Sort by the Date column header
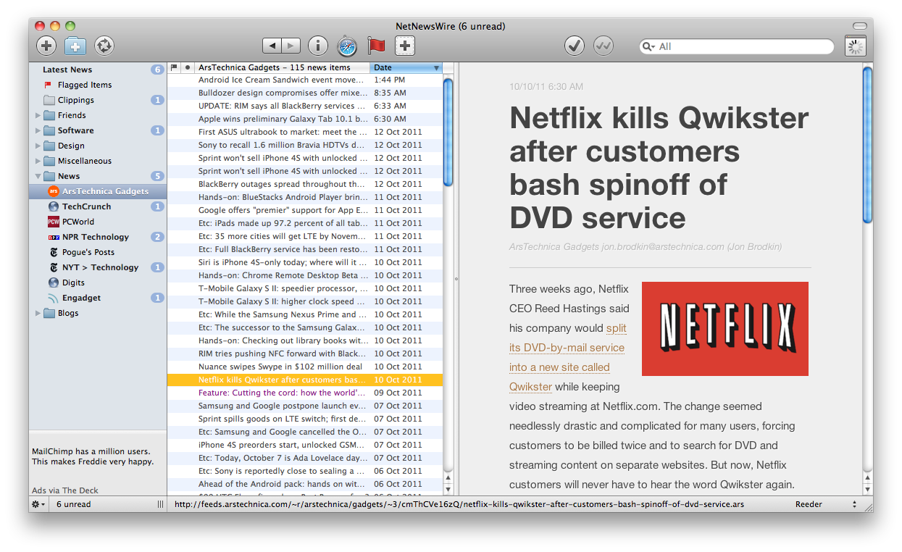The height and width of the screenshot is (552, 902). 406,67
